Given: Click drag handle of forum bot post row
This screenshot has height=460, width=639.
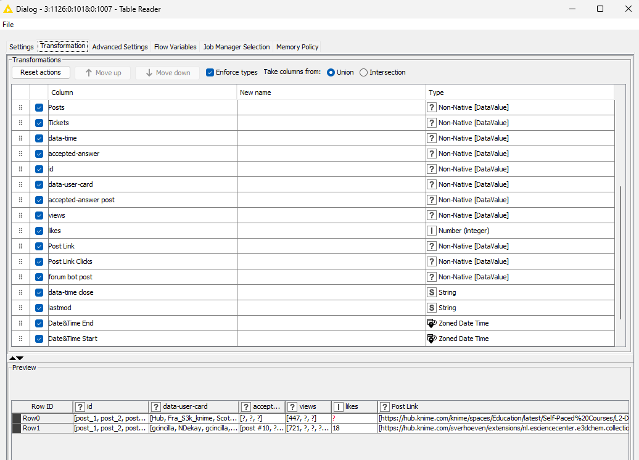Looking at the screenshot, I should click(20, 277).
